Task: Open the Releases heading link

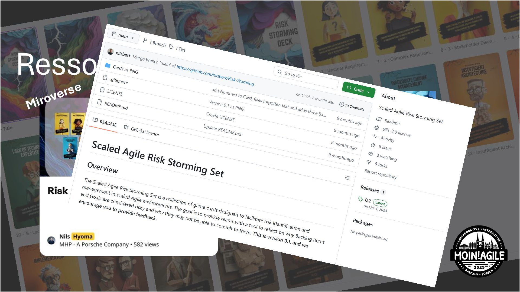Action: pyautogui.click(x=370, y=189)
